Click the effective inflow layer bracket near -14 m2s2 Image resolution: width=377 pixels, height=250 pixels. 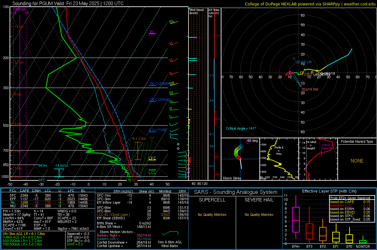[59, 173]
